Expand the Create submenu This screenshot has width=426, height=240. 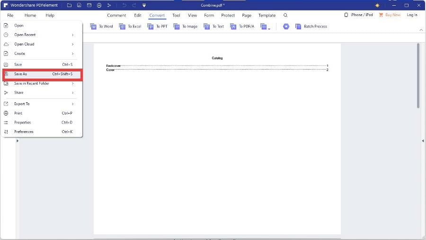coord(42,53)
